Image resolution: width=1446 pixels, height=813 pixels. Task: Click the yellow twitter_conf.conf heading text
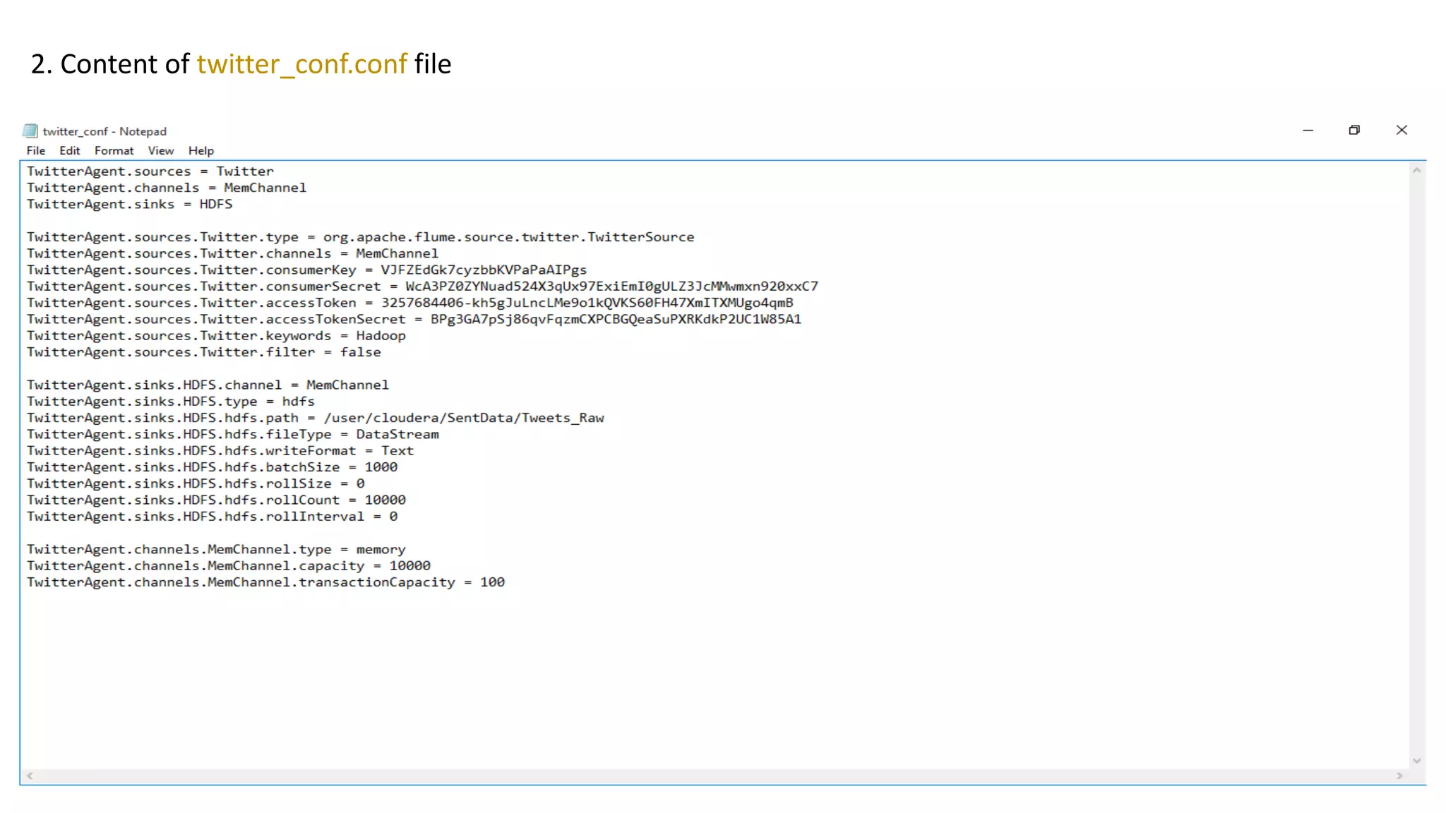coord(302,64)
